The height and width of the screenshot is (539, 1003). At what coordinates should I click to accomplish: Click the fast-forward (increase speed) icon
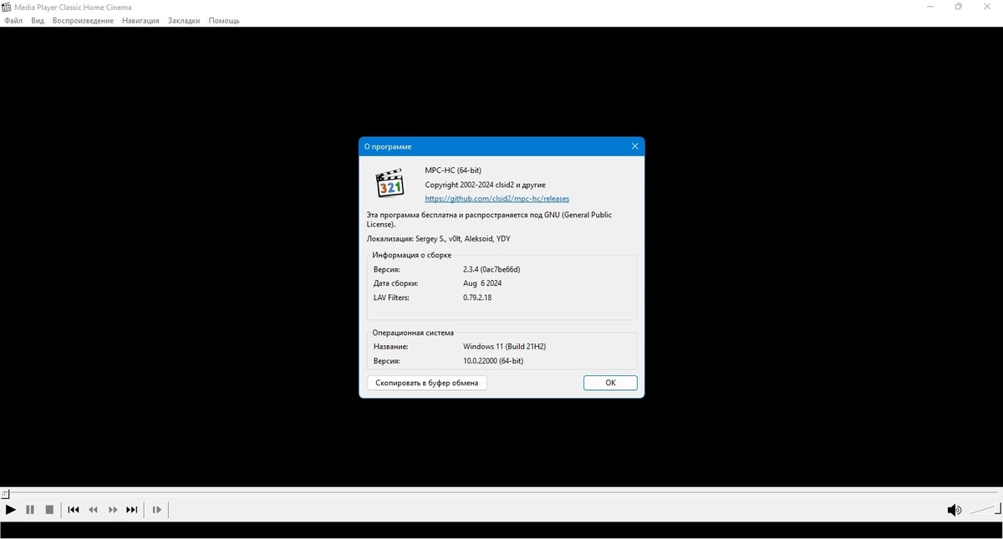tap(113, 510)
